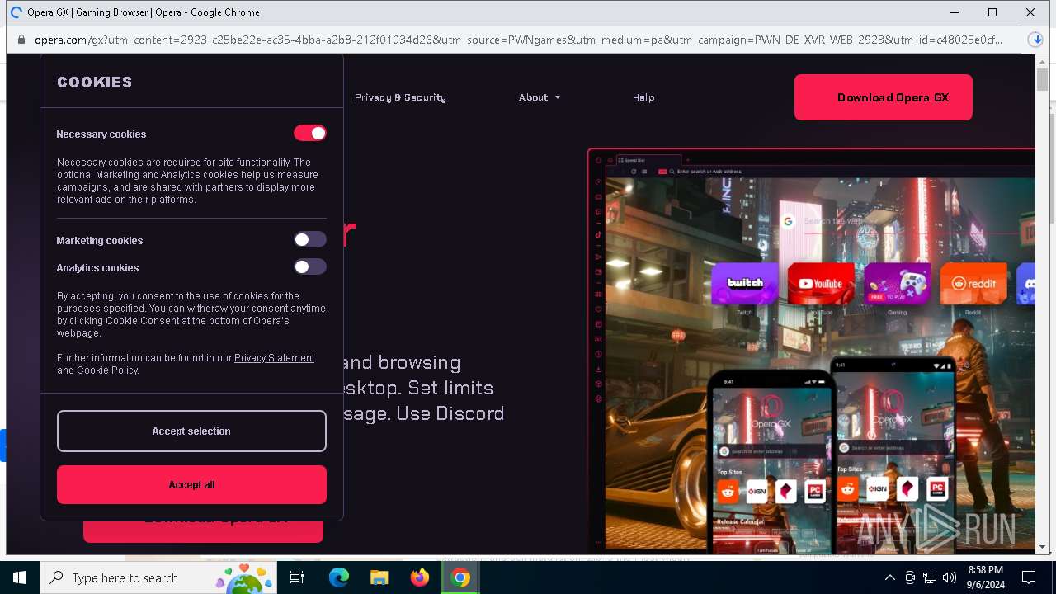Click the page scrollbar up arrow
The height and width of the screenshot is (594, 1056).
coord(1042,61)
